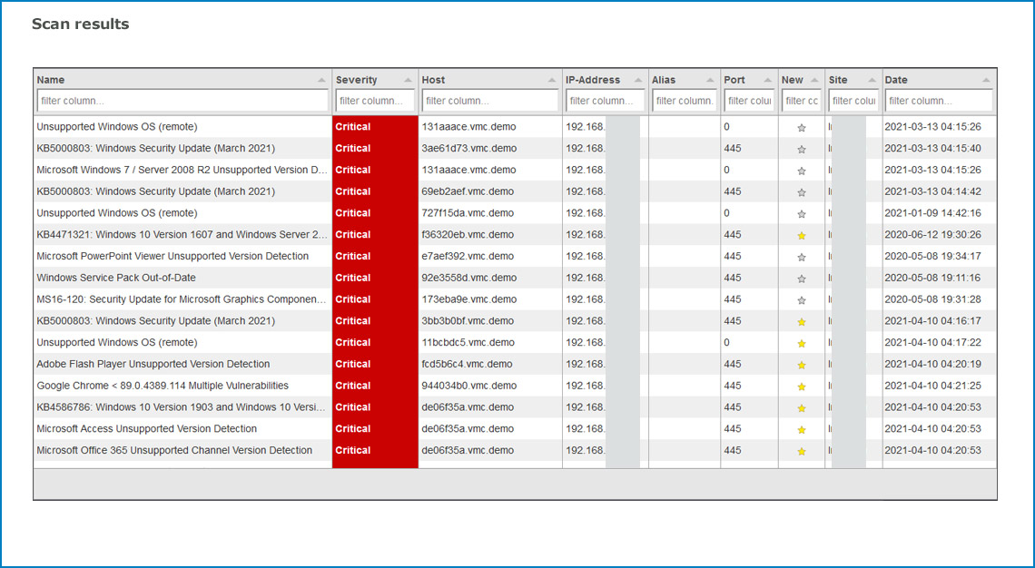Click the yellow star in the 944034b0.vmc.demo row
Image resolution: width=1035 pixels, height=568 pixels.
pos(802,387)
